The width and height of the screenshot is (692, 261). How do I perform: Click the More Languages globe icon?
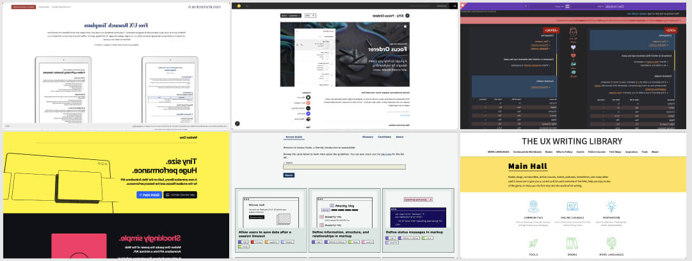click(612, 244)
